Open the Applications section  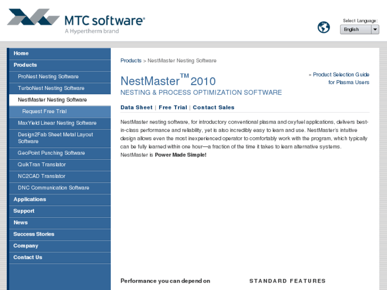(x=60, y=200)
